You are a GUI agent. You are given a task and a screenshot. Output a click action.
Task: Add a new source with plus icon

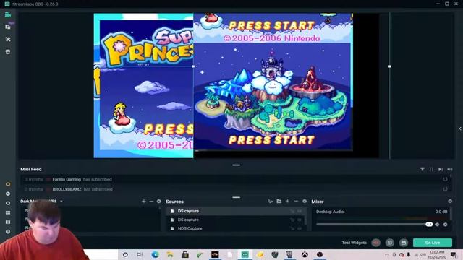(287, 201)
